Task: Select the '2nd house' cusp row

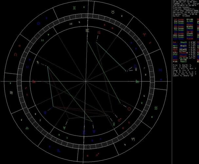Action: point(184,21)
